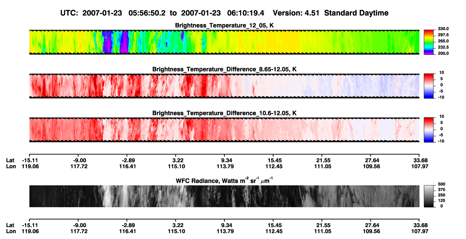Click the 'Lon' row label above the WFC panel
The height and width of the screenshot is (239, 466).
point(11,166)
